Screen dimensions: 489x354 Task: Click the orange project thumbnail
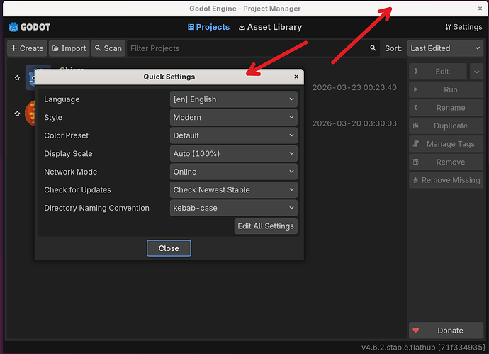click(x=30, y=113)
